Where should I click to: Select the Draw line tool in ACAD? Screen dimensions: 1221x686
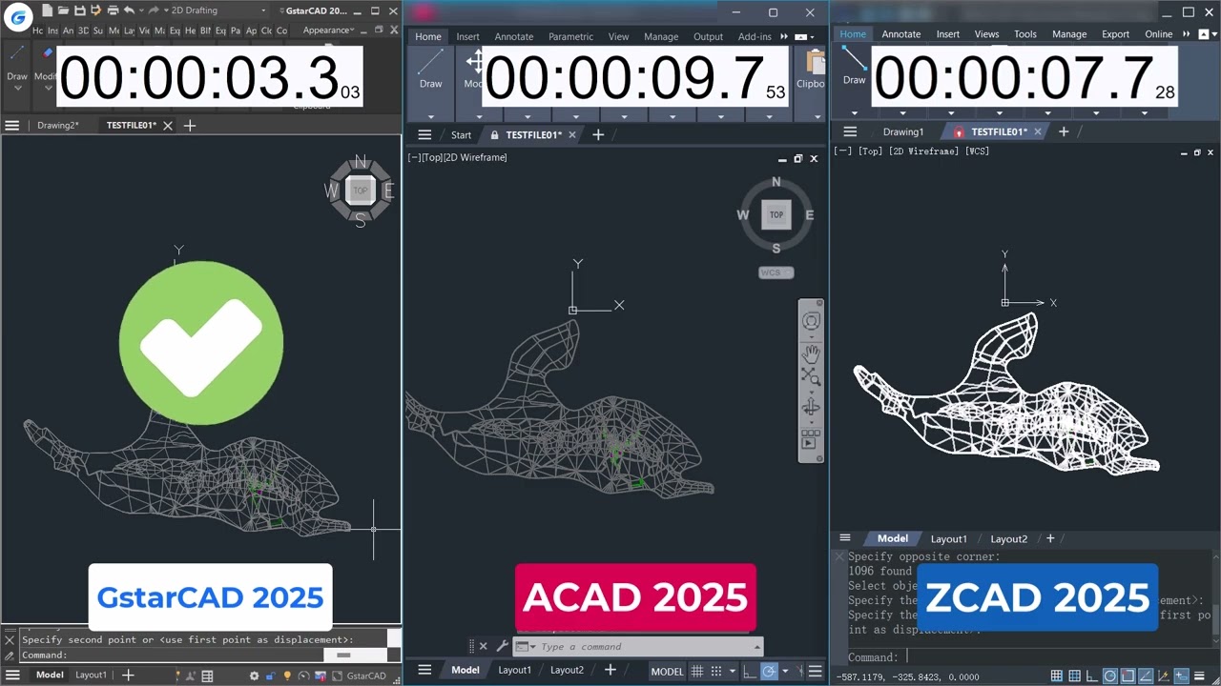pyautogui.click(x=430, y=62)
